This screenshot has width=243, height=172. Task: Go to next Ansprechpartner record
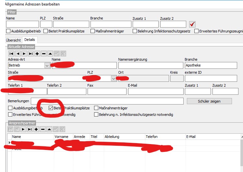(x=23, y=129)
